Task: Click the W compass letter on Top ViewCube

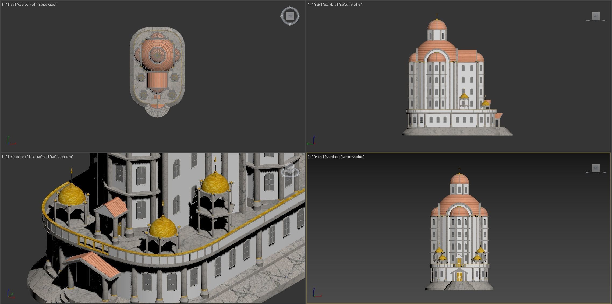Action: (x=281, y=16)
